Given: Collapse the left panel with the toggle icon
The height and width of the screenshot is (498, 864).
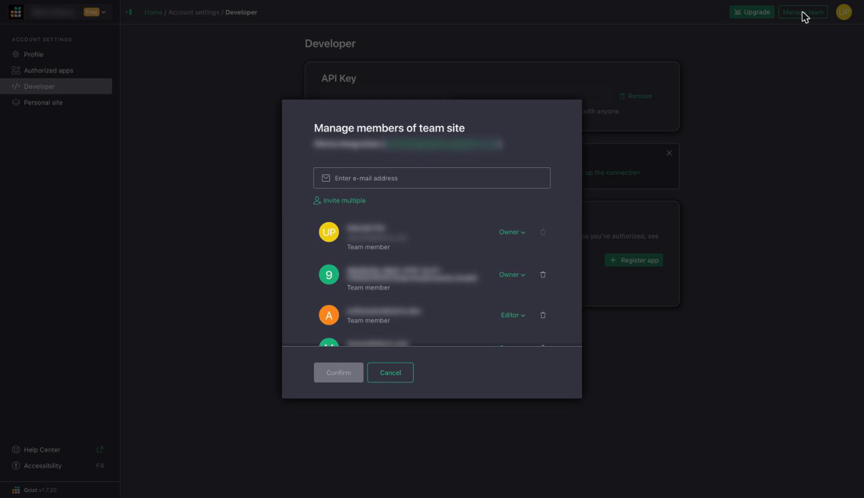Looking at the screenshot, I should point(129,12).
